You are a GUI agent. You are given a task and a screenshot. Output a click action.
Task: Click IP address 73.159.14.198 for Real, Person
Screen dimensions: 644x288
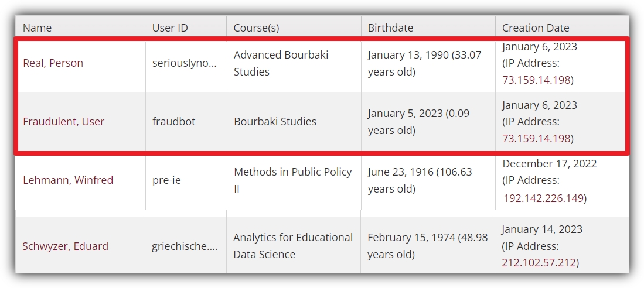click(536, 80)
